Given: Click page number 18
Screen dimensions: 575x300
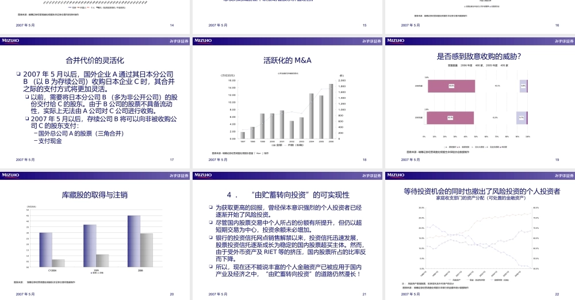Looking at the screenshot, I should (x=364, y=160).
